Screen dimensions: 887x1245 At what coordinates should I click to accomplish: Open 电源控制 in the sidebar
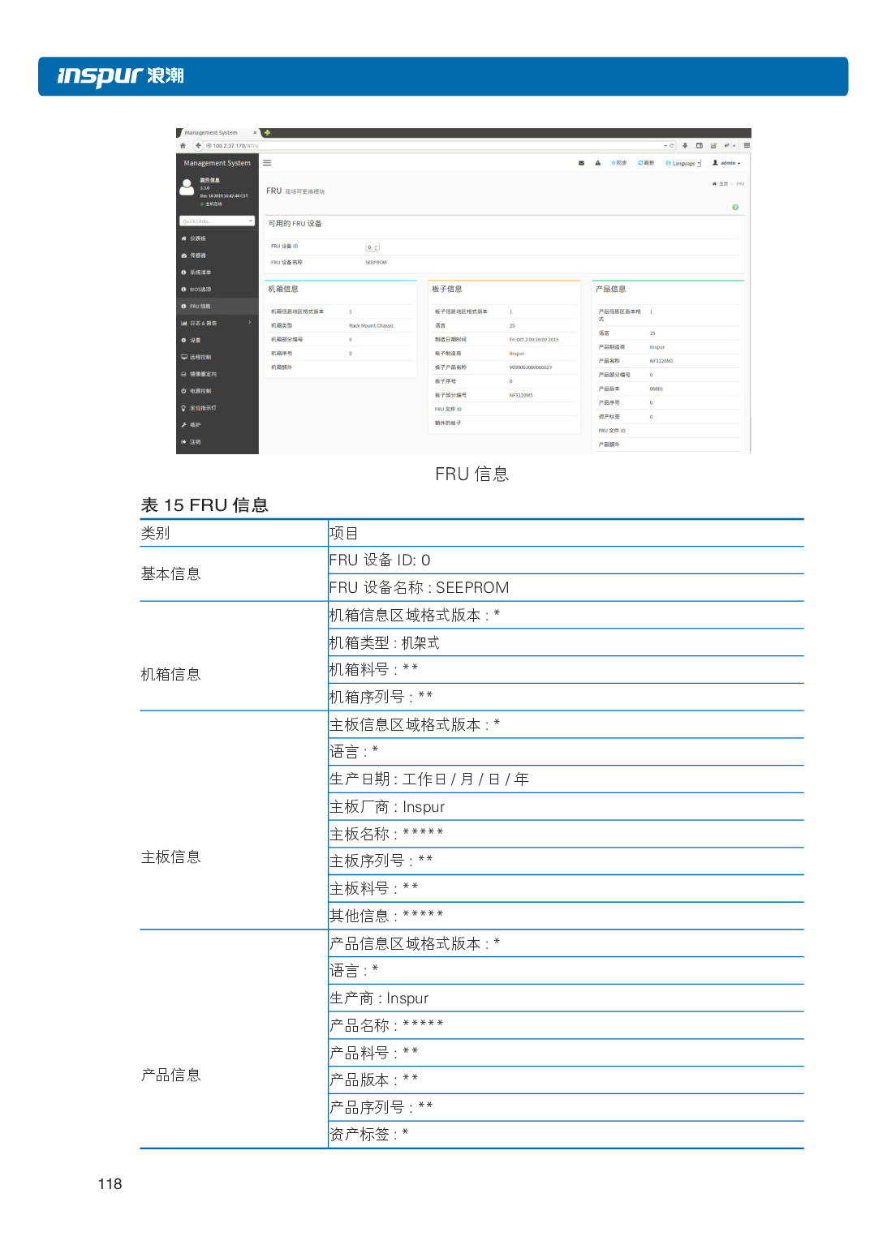pyautogui.click(x=200, y=391)
